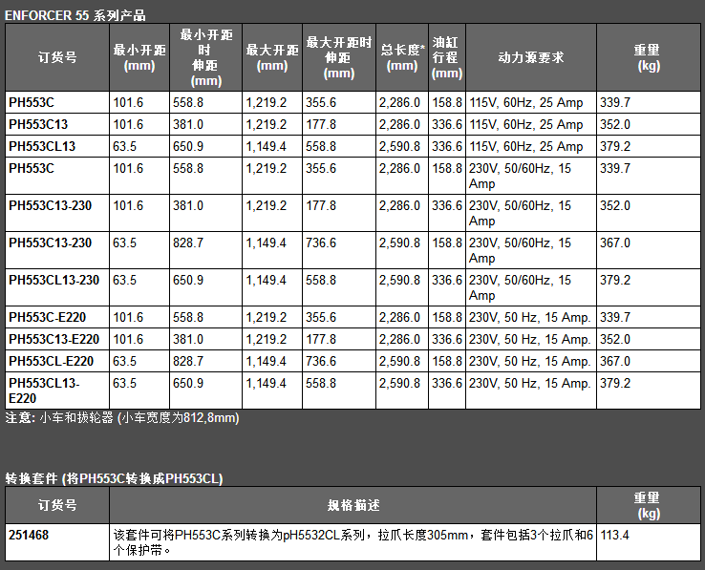The width and height of the screenshot is (705, 570).
Task: Click 订货号 header in the ENFORCER 55 table
Action: pos(57,57)
